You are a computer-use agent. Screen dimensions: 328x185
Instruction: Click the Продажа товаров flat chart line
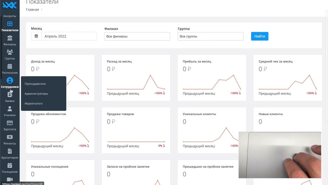point(136,142)
